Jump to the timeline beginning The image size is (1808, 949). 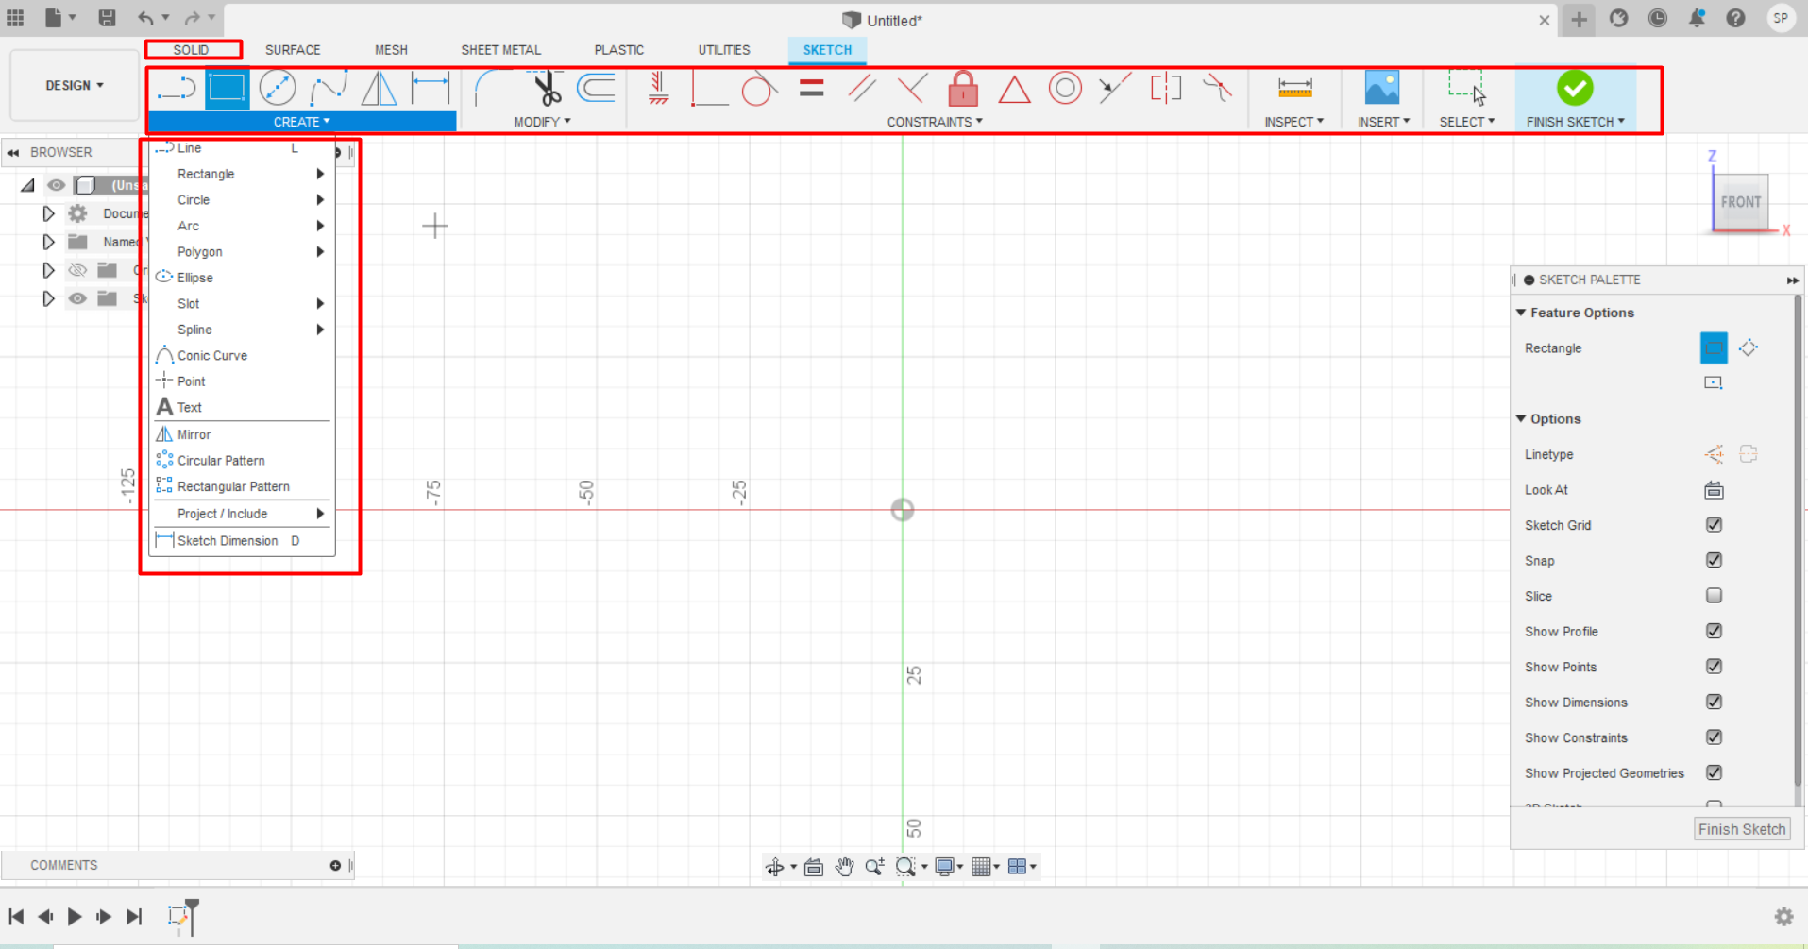point(16,916)
